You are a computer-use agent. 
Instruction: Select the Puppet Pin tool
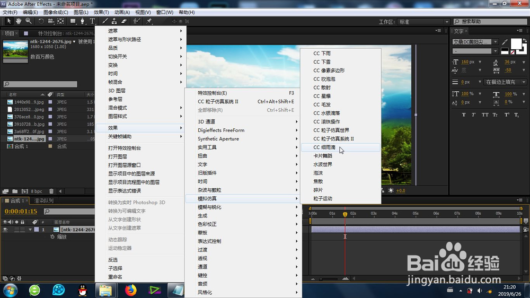coord(149,21)
